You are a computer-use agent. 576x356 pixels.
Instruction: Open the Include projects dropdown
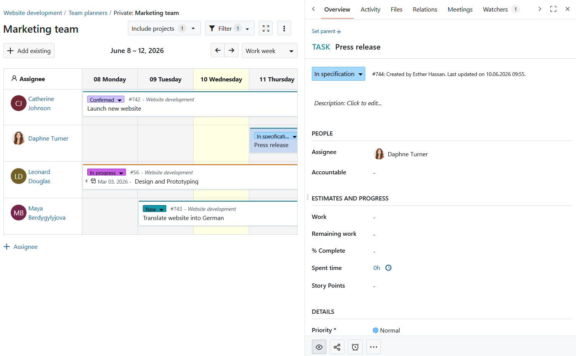click(164, 28)
